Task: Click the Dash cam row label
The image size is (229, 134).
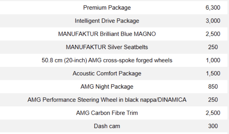Action: point(107,126)
